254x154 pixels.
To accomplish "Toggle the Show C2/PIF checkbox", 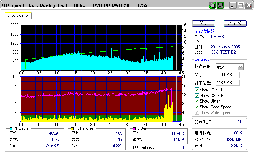I will tap(197, 95).
